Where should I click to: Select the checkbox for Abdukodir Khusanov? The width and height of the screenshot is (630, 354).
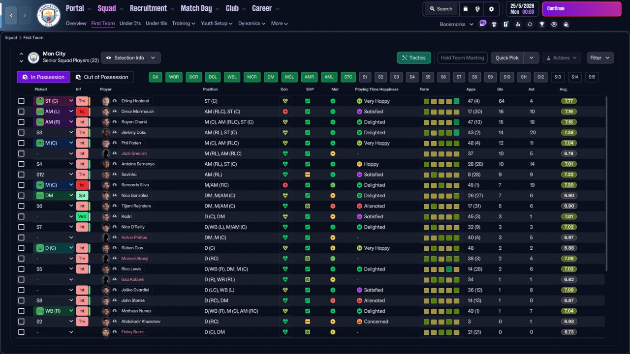[x=21, y=322]
